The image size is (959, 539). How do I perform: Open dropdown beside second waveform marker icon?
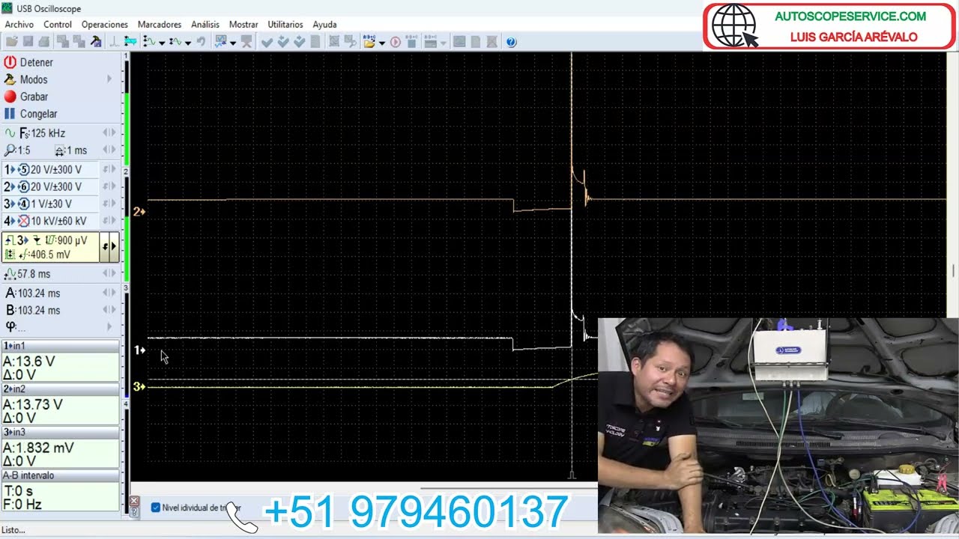click(187, 43)
